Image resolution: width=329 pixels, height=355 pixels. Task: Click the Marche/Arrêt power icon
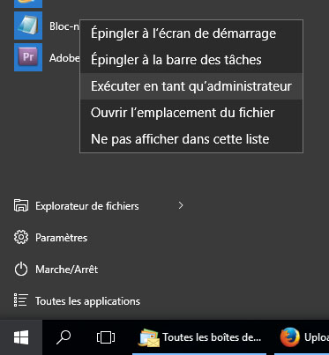coord(21,270)
